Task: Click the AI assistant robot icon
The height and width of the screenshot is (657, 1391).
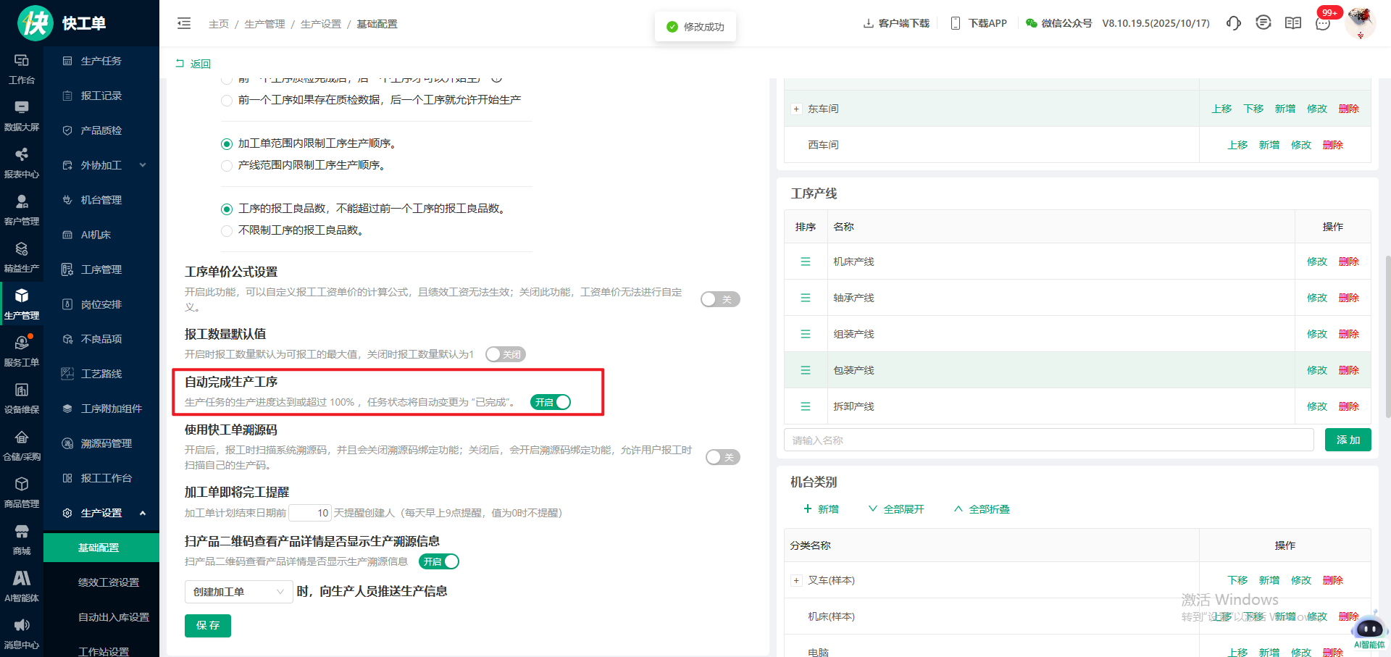Action: (1369, 628)
